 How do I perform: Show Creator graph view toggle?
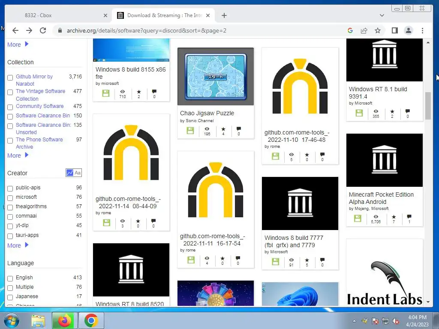(69, 173)
